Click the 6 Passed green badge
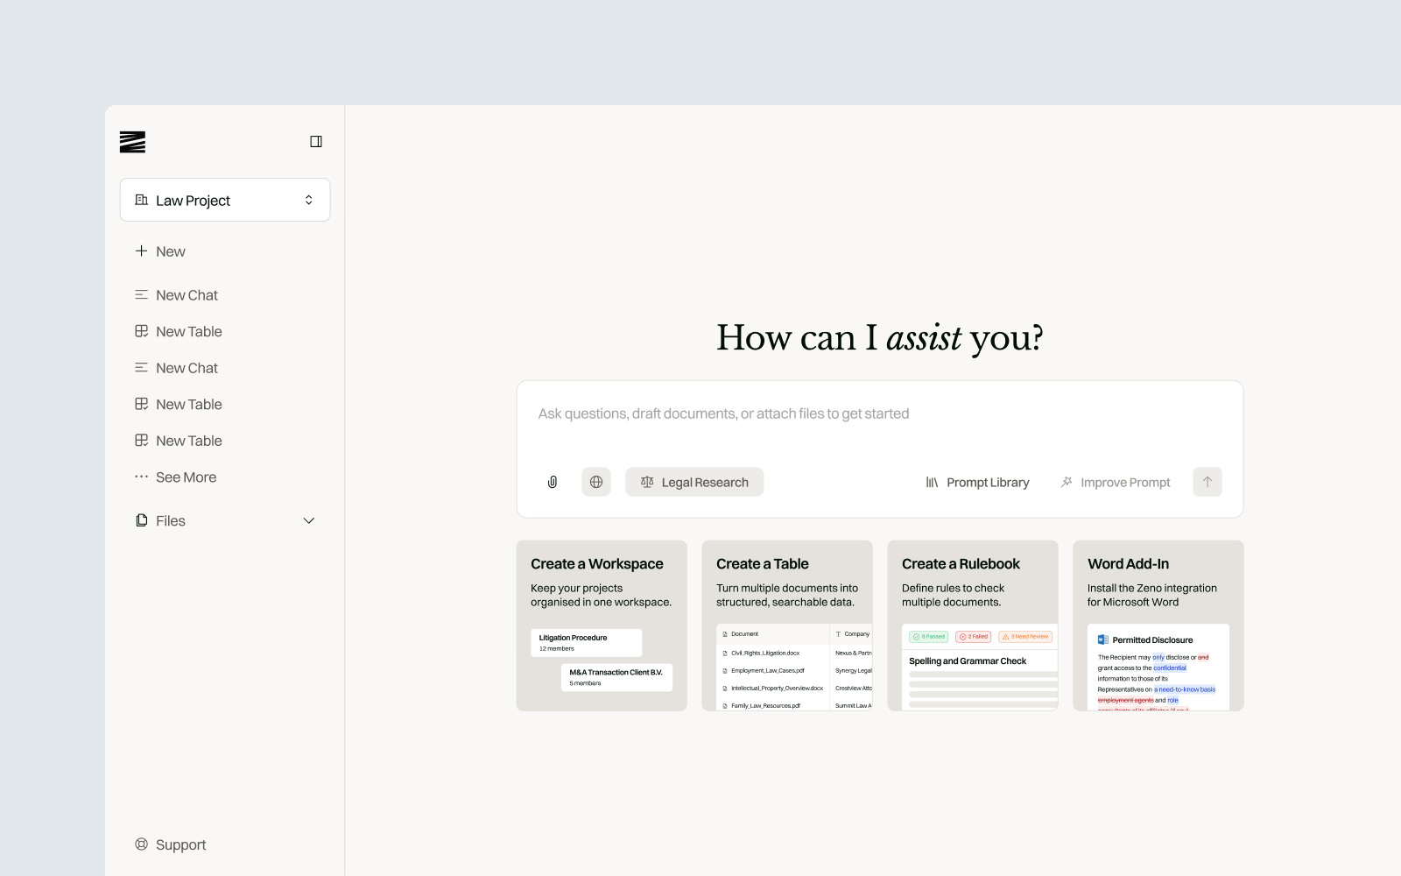Viewport: 1401px width, 876px height. click(x=929, y=637)
